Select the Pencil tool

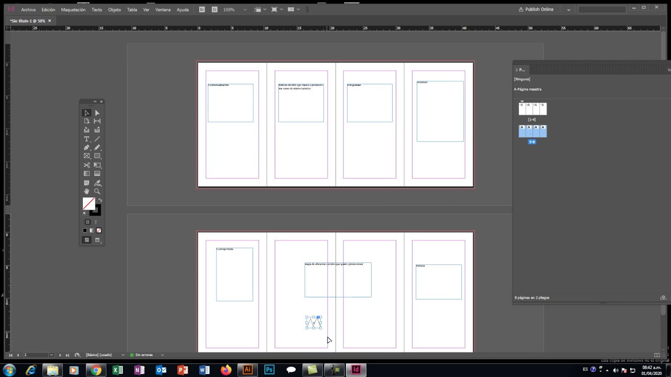coord(97,148)
